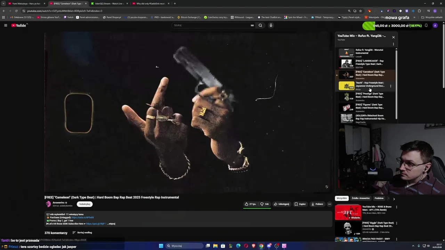Go back in the browser

tap(4, 11)
